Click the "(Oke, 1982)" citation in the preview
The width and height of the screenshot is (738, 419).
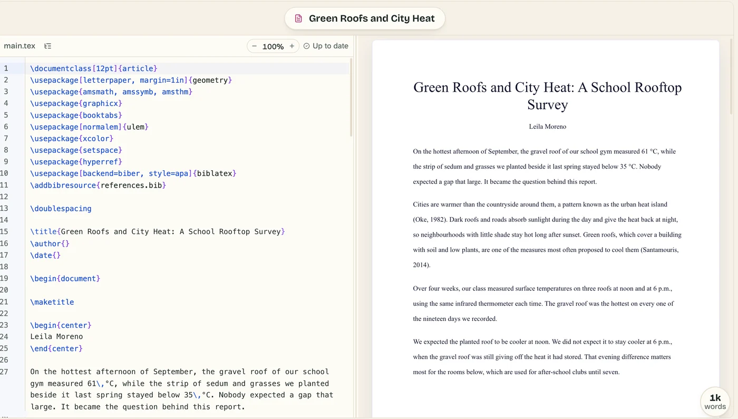pyautogui.click(x=431, y=219)
